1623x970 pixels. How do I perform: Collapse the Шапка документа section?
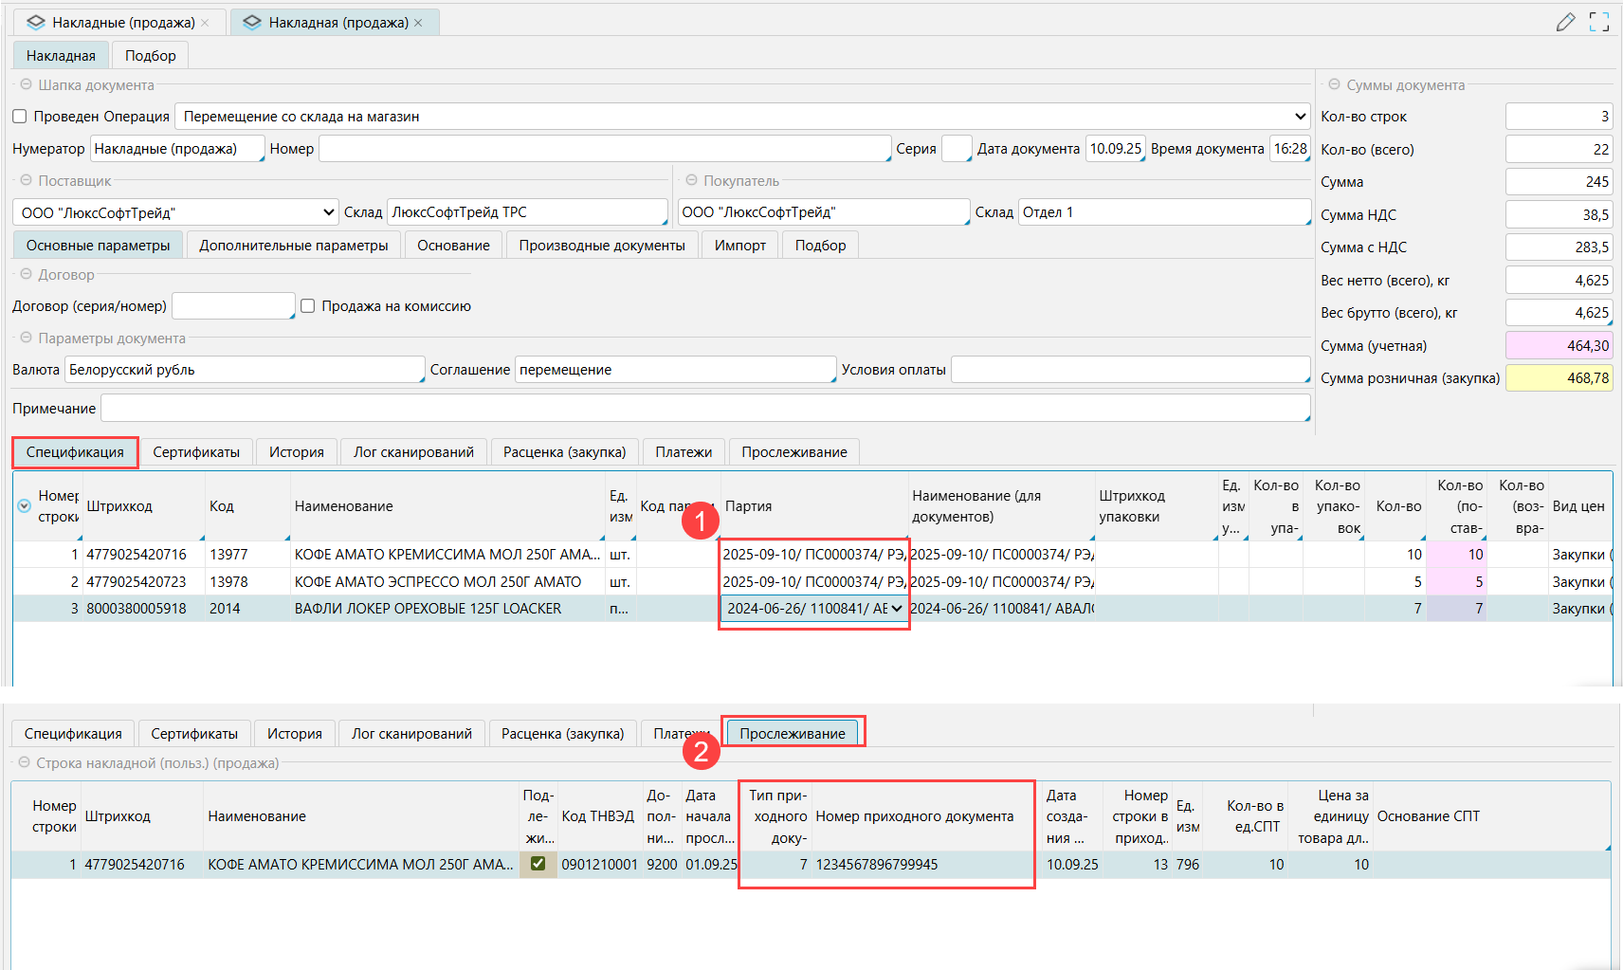(x=26, y=84)
